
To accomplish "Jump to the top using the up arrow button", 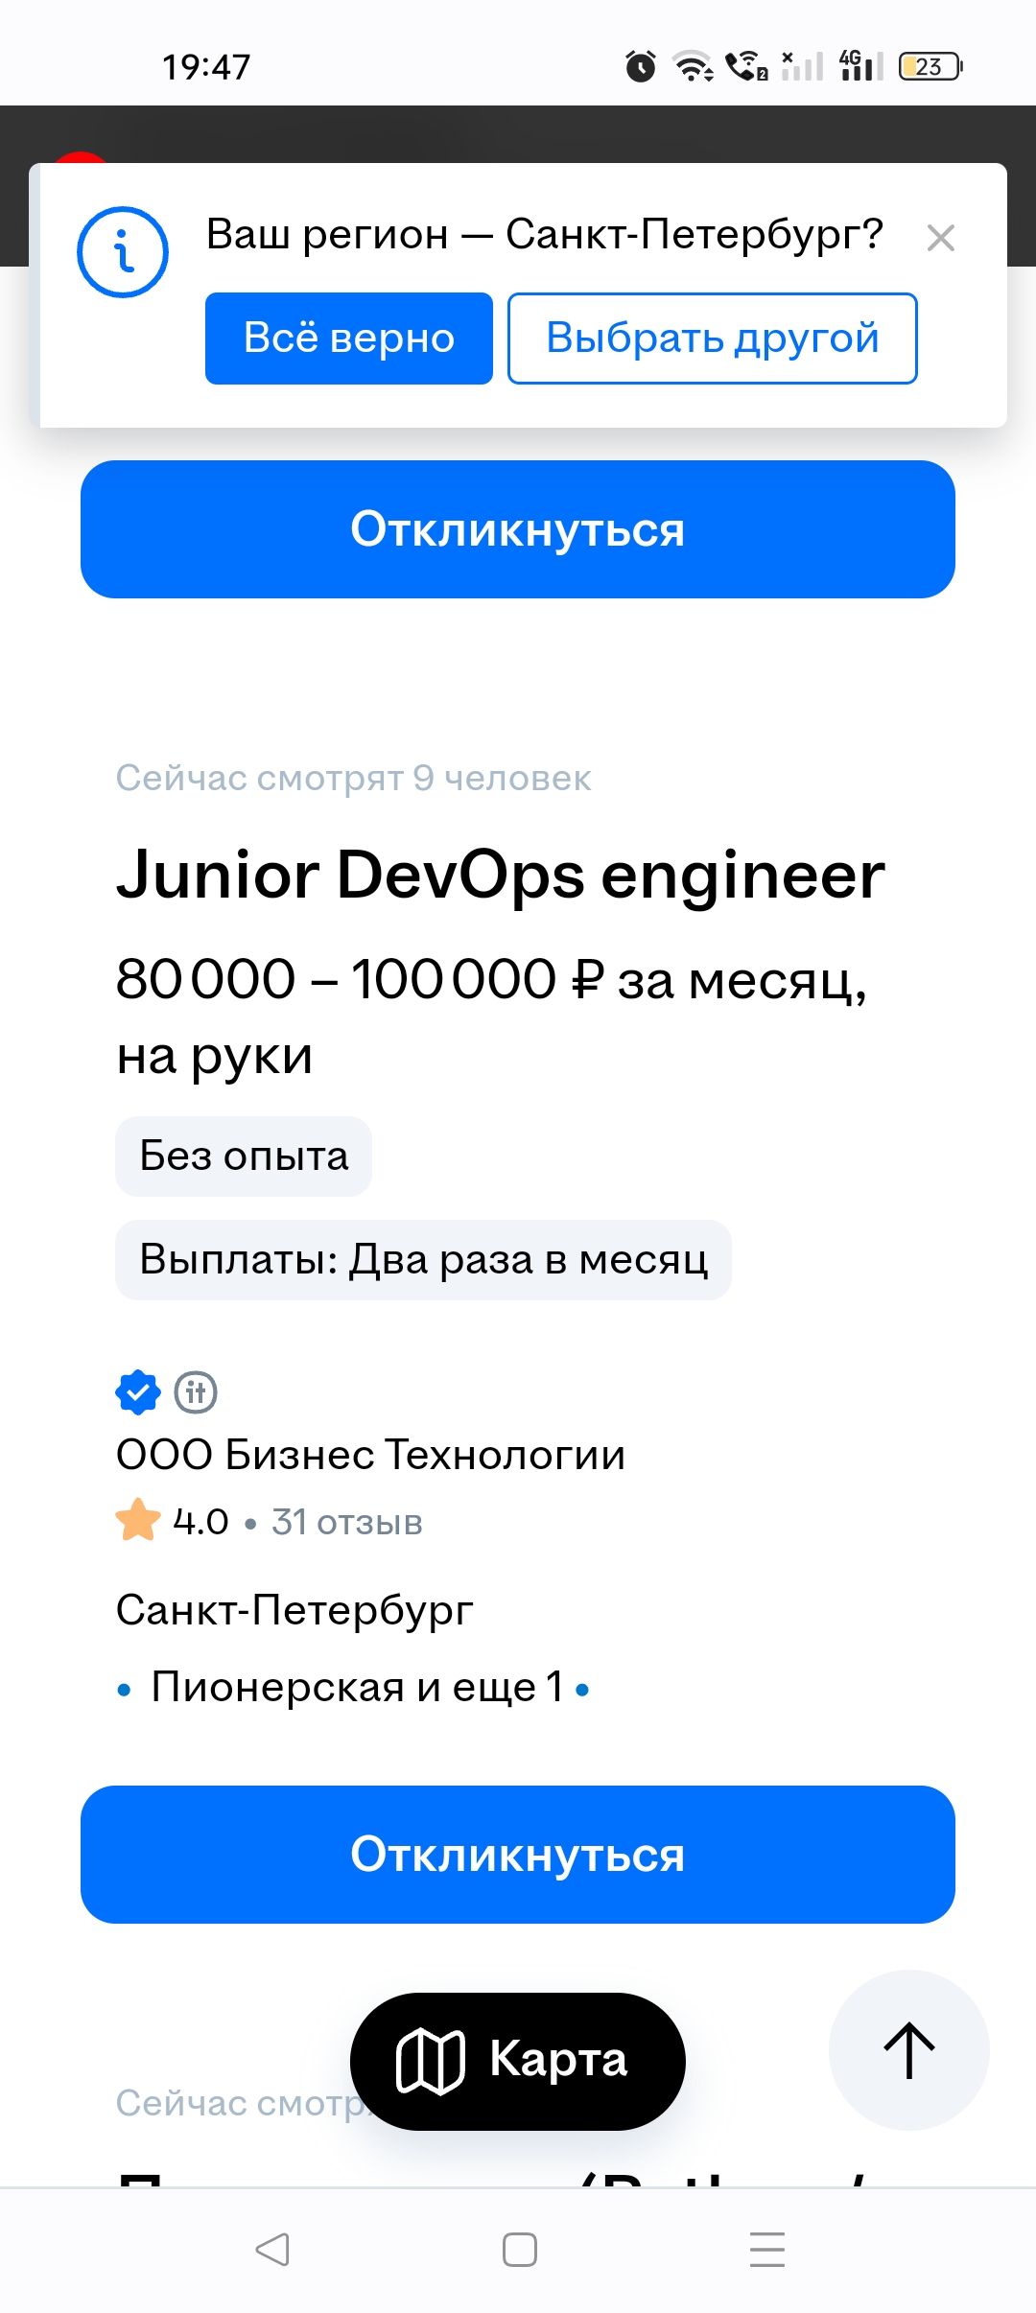I will tap(909, 2050).
